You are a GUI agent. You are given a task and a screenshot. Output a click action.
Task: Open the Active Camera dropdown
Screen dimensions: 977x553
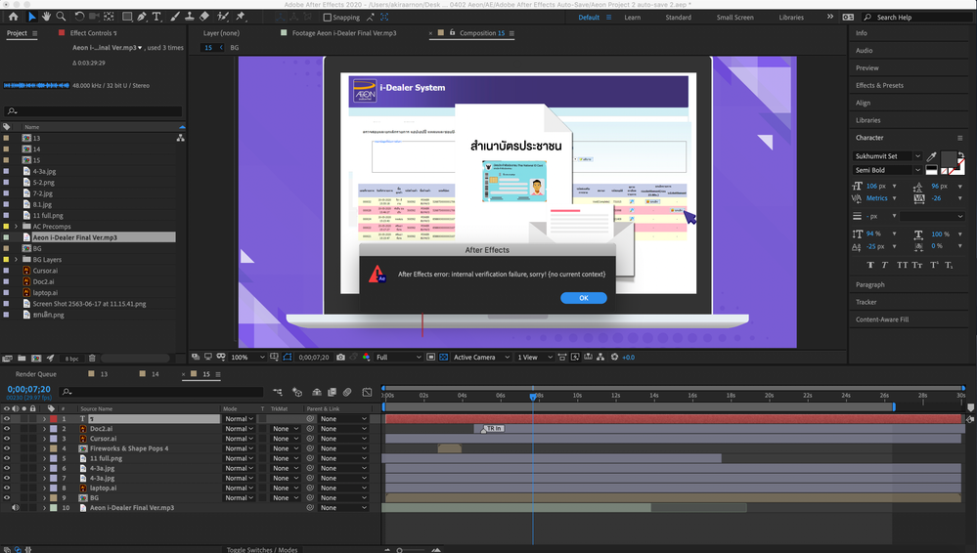481,358
